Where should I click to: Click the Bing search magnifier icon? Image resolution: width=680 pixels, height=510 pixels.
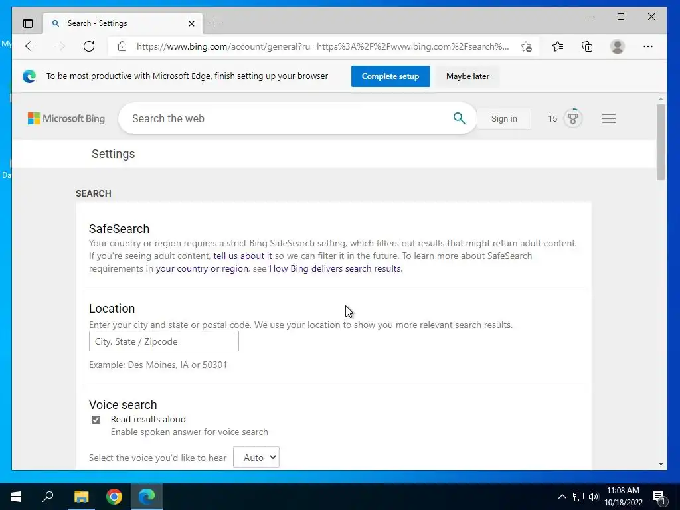tap(460, 118)
